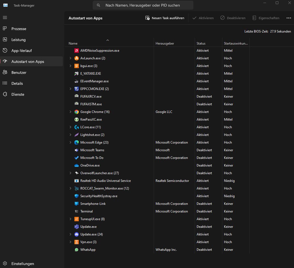Click Neuen Task ausführen button
Image resolution: width=294 pixels, height=268 pixels.
[165, 18]
